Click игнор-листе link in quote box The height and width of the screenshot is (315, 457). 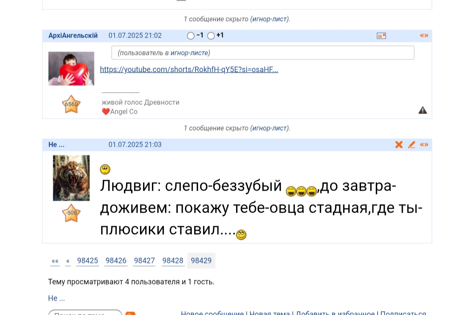[189, 53]
